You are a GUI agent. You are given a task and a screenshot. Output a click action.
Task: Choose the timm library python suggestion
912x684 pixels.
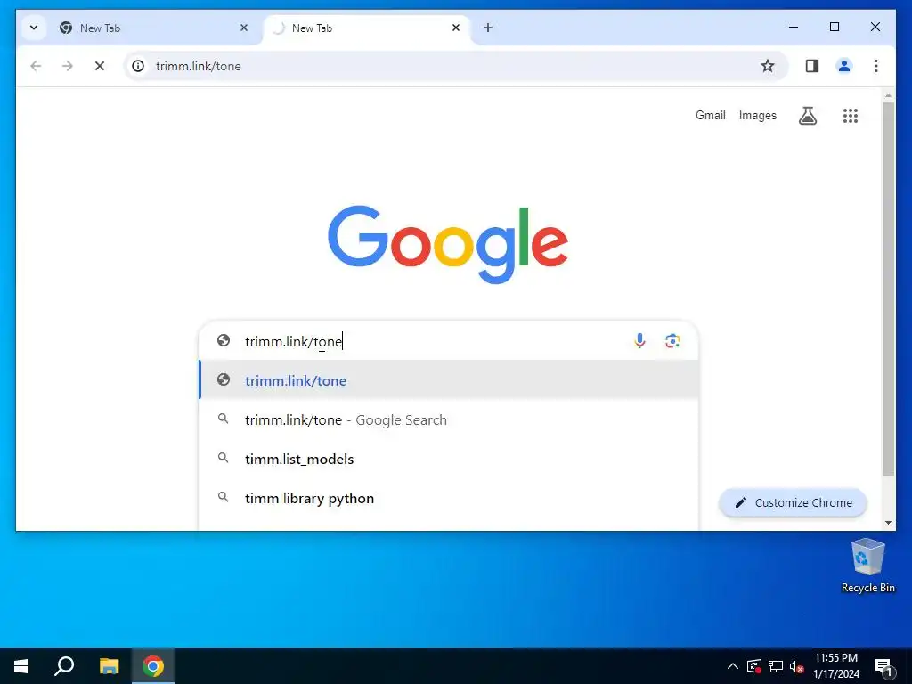[449, 499]
